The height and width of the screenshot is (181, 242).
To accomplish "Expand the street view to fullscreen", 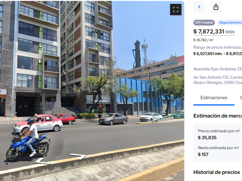I will (x=176, y=9).
